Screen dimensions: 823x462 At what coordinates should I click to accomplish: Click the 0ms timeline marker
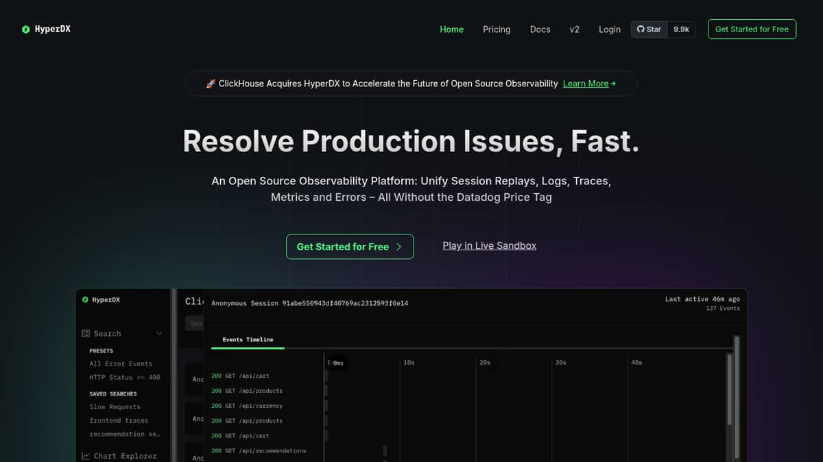coord(338,363)
